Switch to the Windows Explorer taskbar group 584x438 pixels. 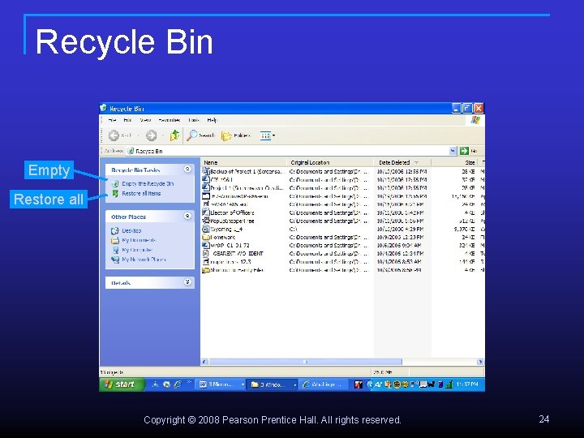pyautogui.click(x=273, y=384)
